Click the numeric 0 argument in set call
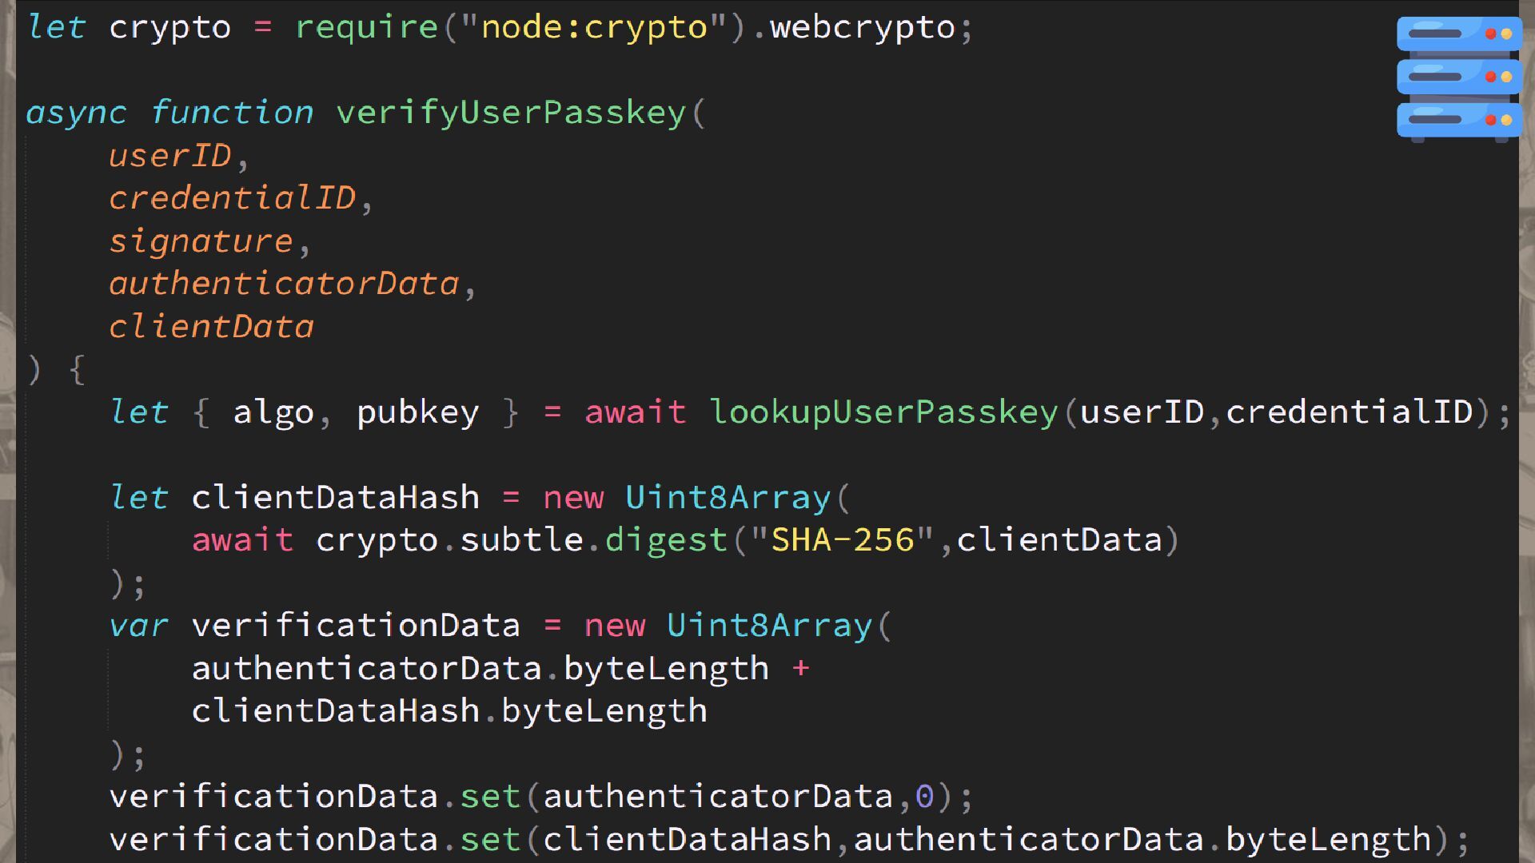1535x863 pixels. pyautogui.click(x=924, y=797)
